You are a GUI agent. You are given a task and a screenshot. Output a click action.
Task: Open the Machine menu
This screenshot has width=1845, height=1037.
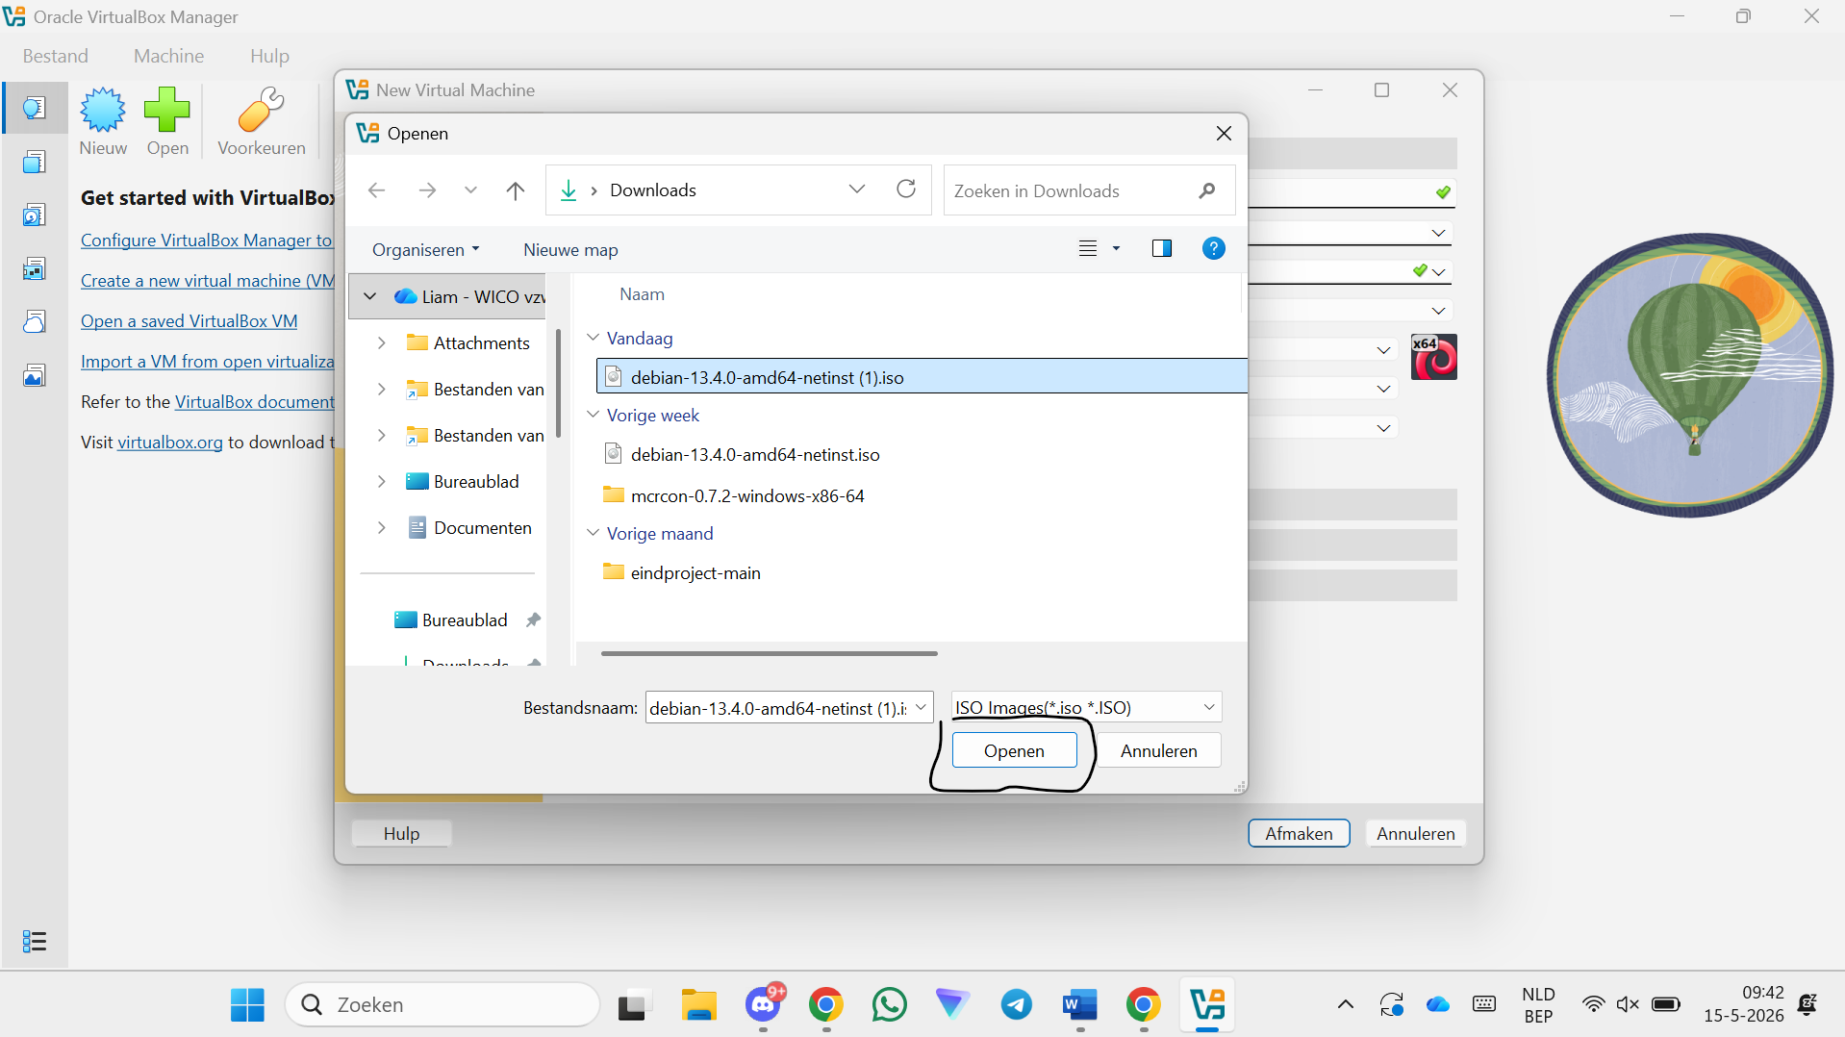coord(169,56)
